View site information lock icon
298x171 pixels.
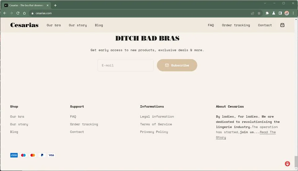(x=32, y=13)
